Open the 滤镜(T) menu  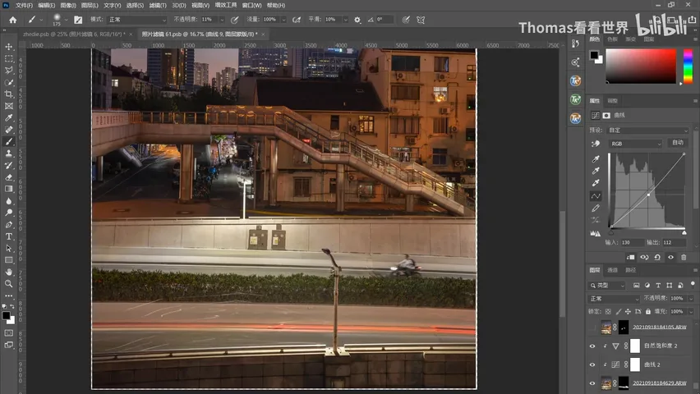(x=158, y=6)
